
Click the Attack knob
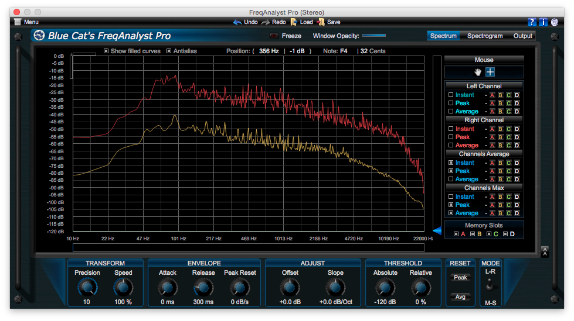click(x=168, y=288)
